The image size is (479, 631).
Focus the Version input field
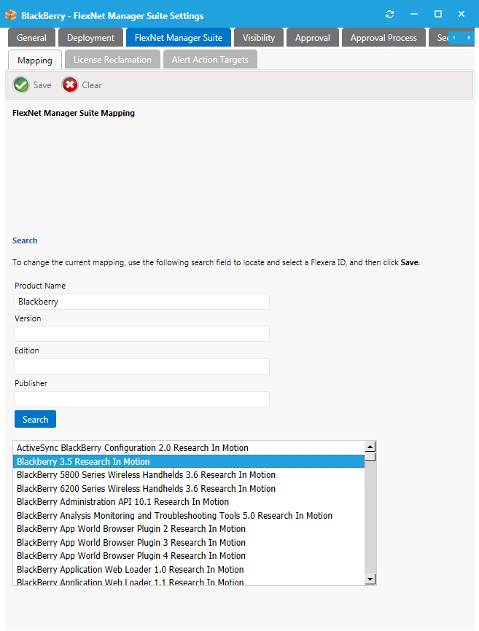142,334
